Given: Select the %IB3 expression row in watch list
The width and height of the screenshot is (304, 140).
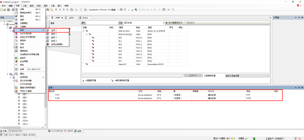Looking at the screenshot, I should pyautogui.click(x=57, y=95).
